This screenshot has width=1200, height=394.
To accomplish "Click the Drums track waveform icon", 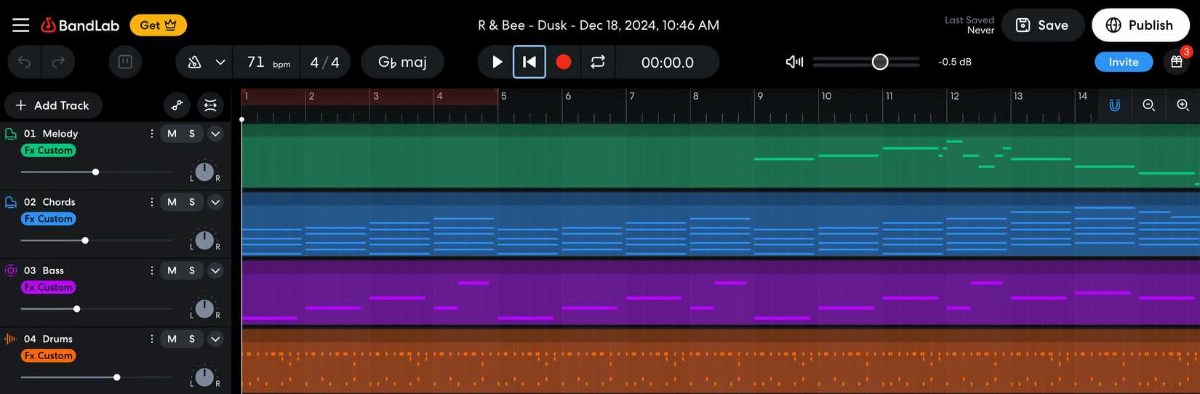I will click(11, 339).
